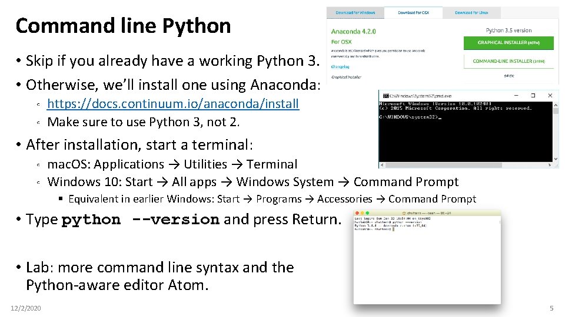This screenshot has width=565, height=317.
Task: Click the cmd.exe command prompt line
Action: [x=410, y=117]
